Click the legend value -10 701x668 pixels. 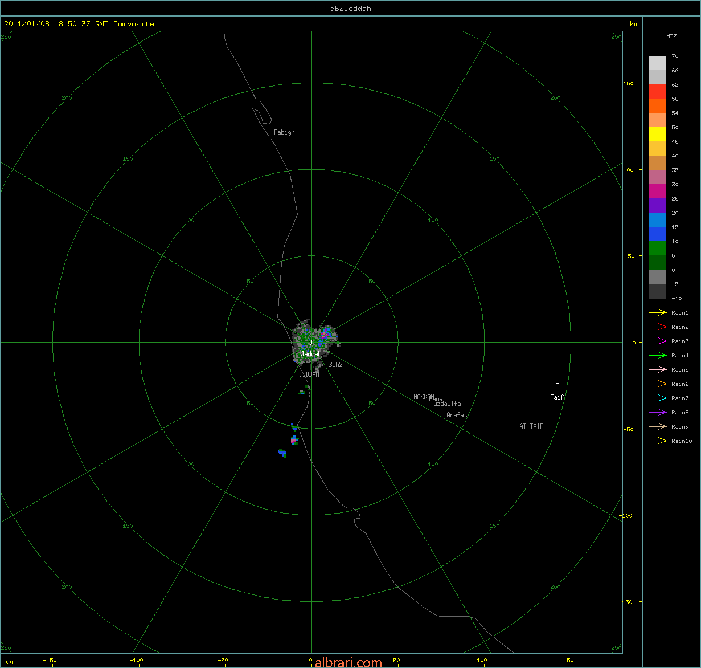(677, 298)
